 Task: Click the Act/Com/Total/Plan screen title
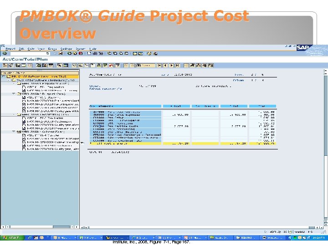coord(25,59)
